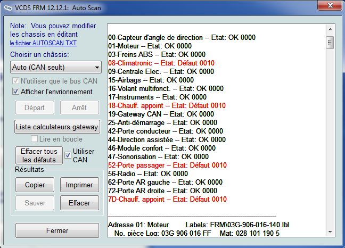Select red line 18-Chauff. appoint Défaut
This screenshot has width=345, height=248.
[x=167, y=105]
